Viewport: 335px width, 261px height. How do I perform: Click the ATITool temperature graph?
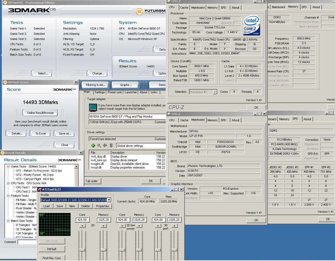(x=55, y=224)
